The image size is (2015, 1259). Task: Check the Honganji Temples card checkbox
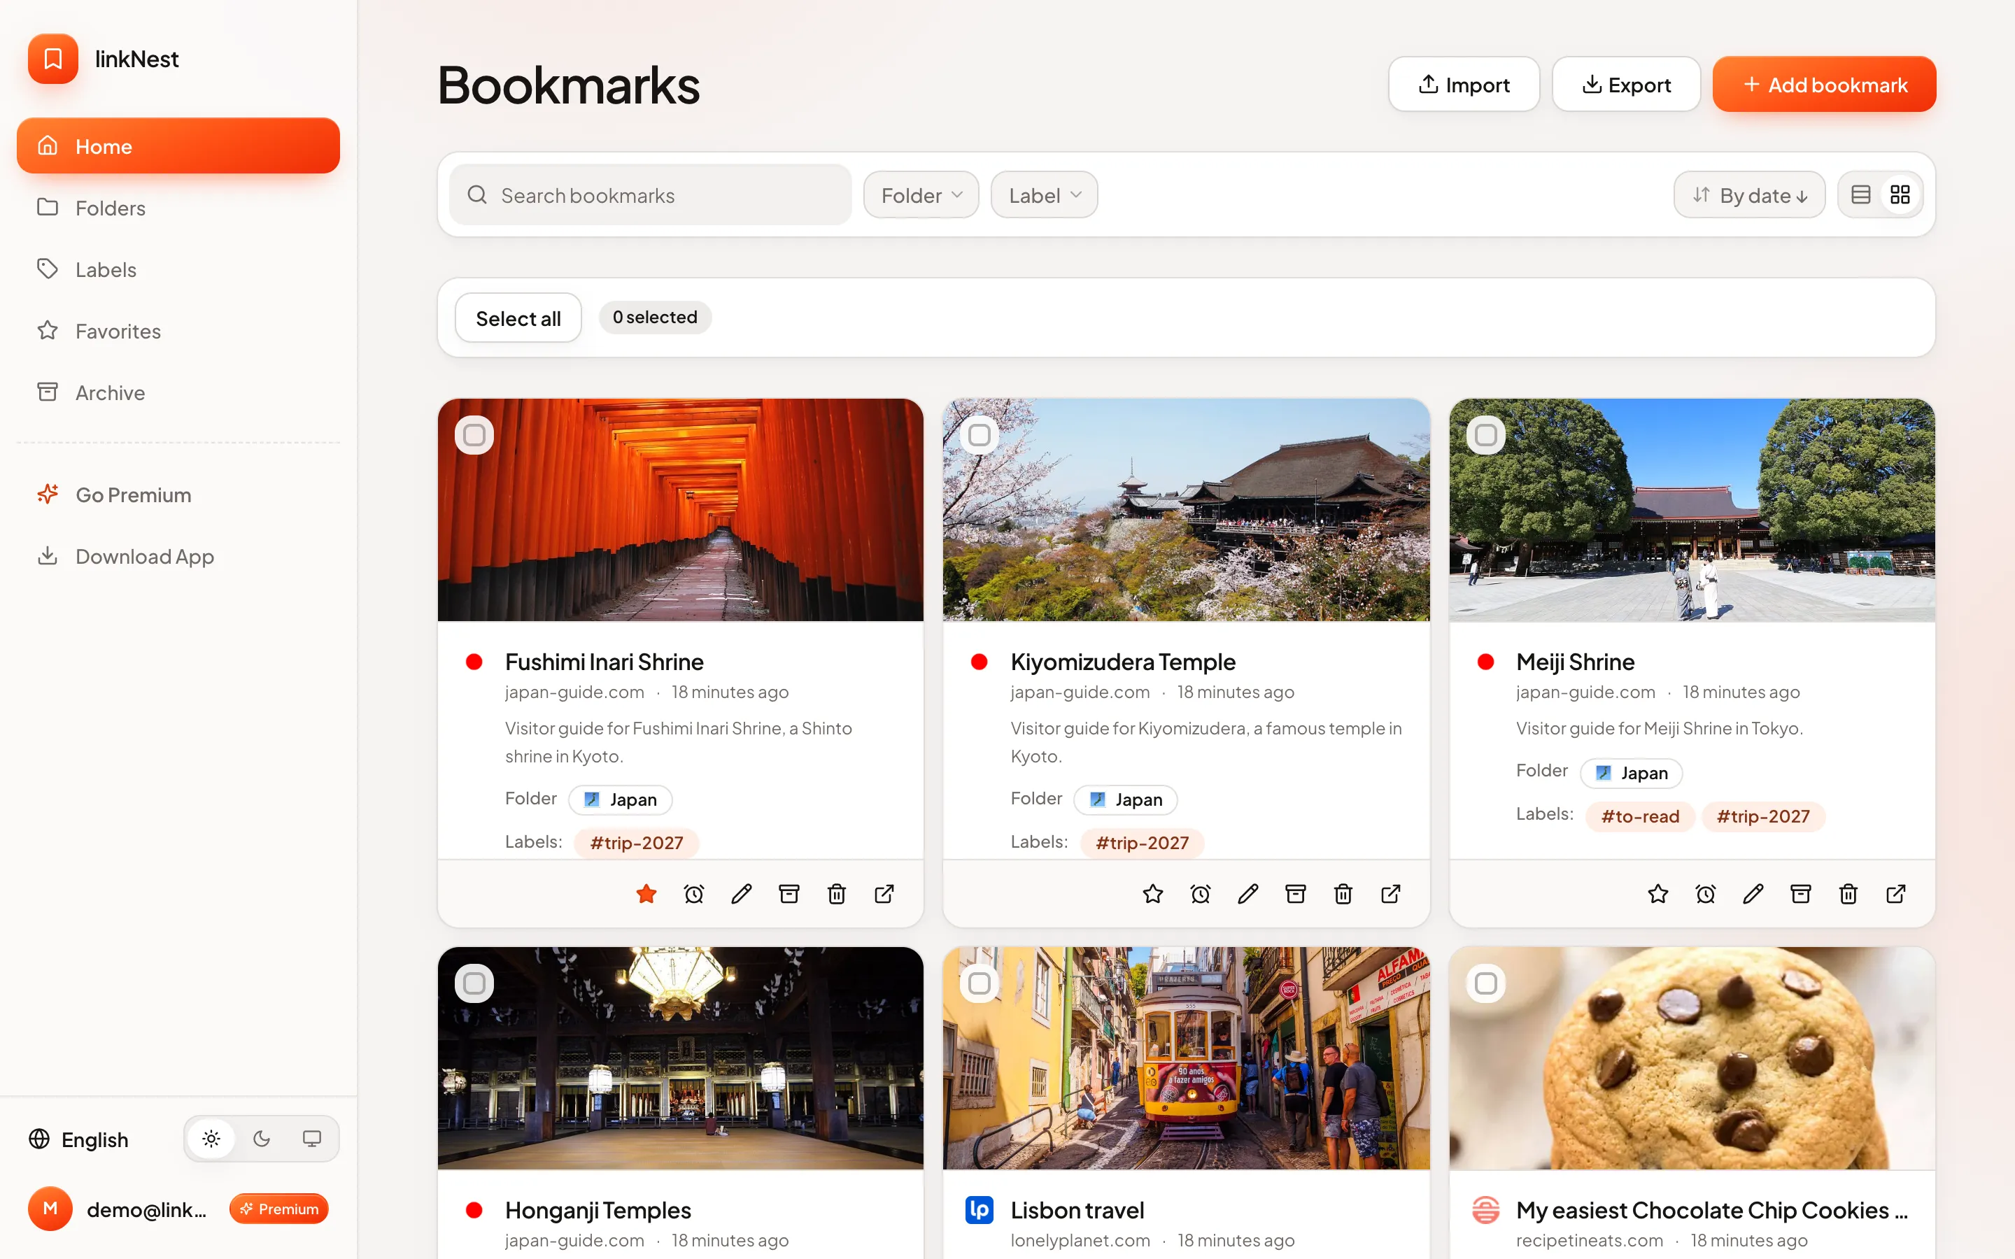pos(474,983)
